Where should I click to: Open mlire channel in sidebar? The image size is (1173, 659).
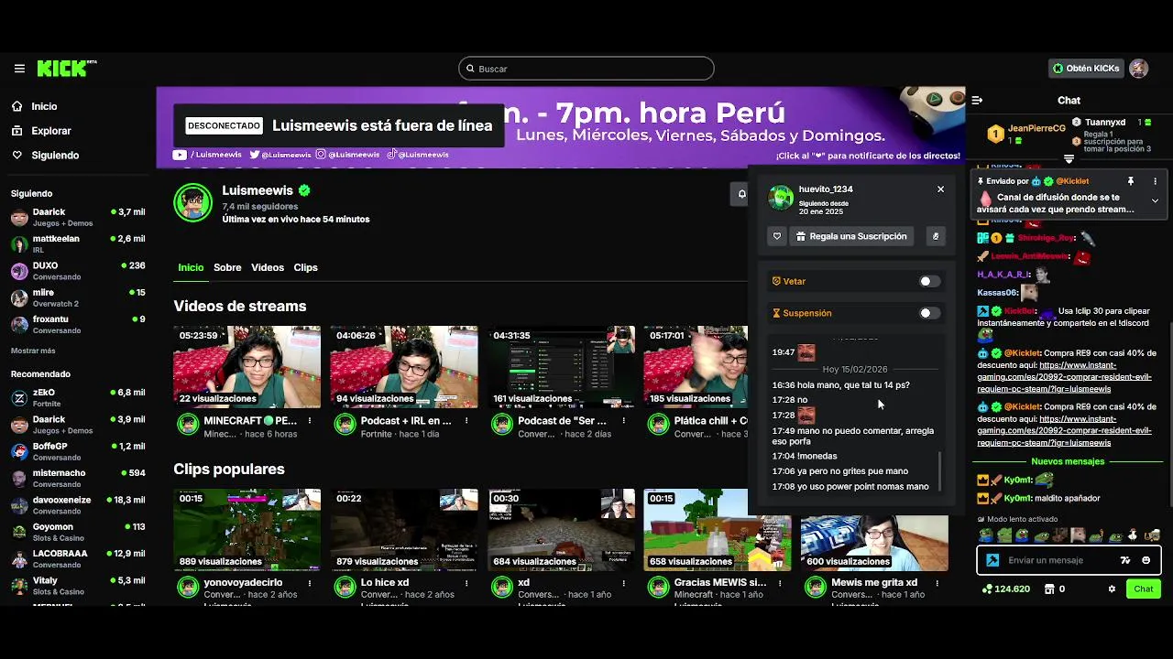78,297
